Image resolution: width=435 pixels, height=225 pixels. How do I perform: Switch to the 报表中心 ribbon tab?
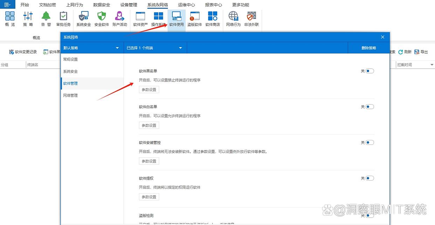(x=214, y=5)
